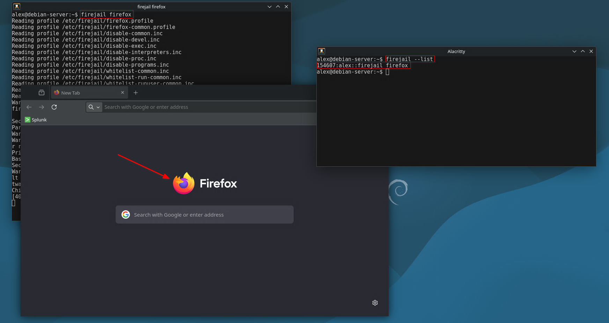Open a new Firefox tab
Screen dimensions: 609x323
click(136, 93)
